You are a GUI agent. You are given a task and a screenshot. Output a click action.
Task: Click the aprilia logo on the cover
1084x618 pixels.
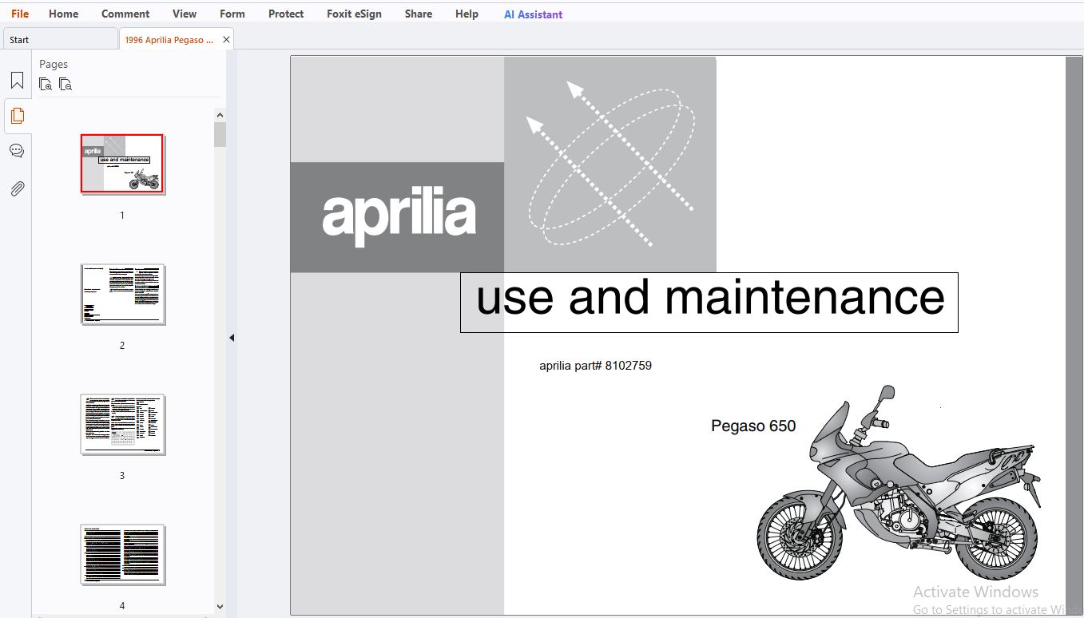click(399, 216)
